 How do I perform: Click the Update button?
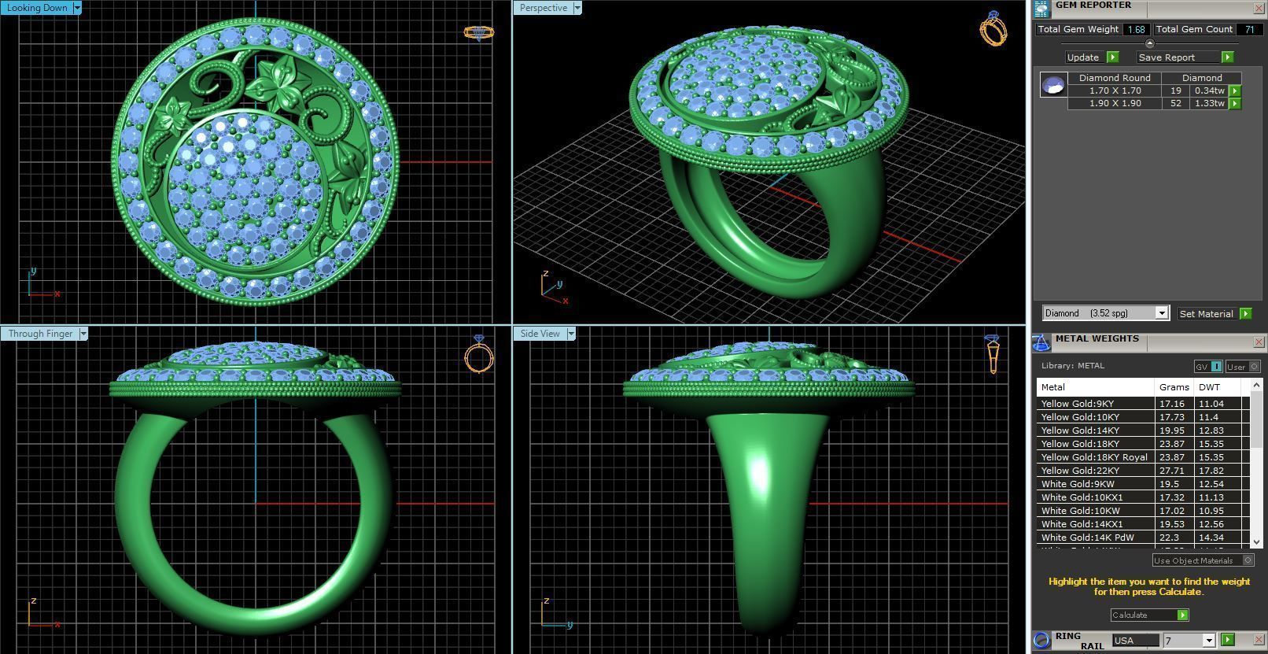[1083, 57]
